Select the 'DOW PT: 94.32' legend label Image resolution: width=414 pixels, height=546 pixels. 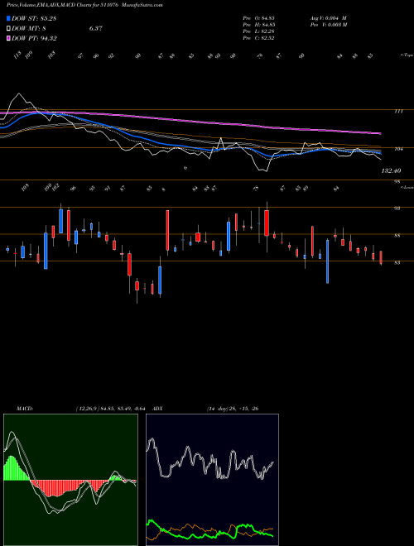[34, 38]
